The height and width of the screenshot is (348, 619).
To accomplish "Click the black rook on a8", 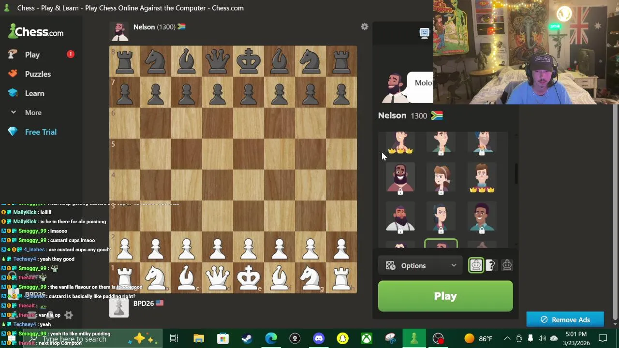I will (125, 61).
